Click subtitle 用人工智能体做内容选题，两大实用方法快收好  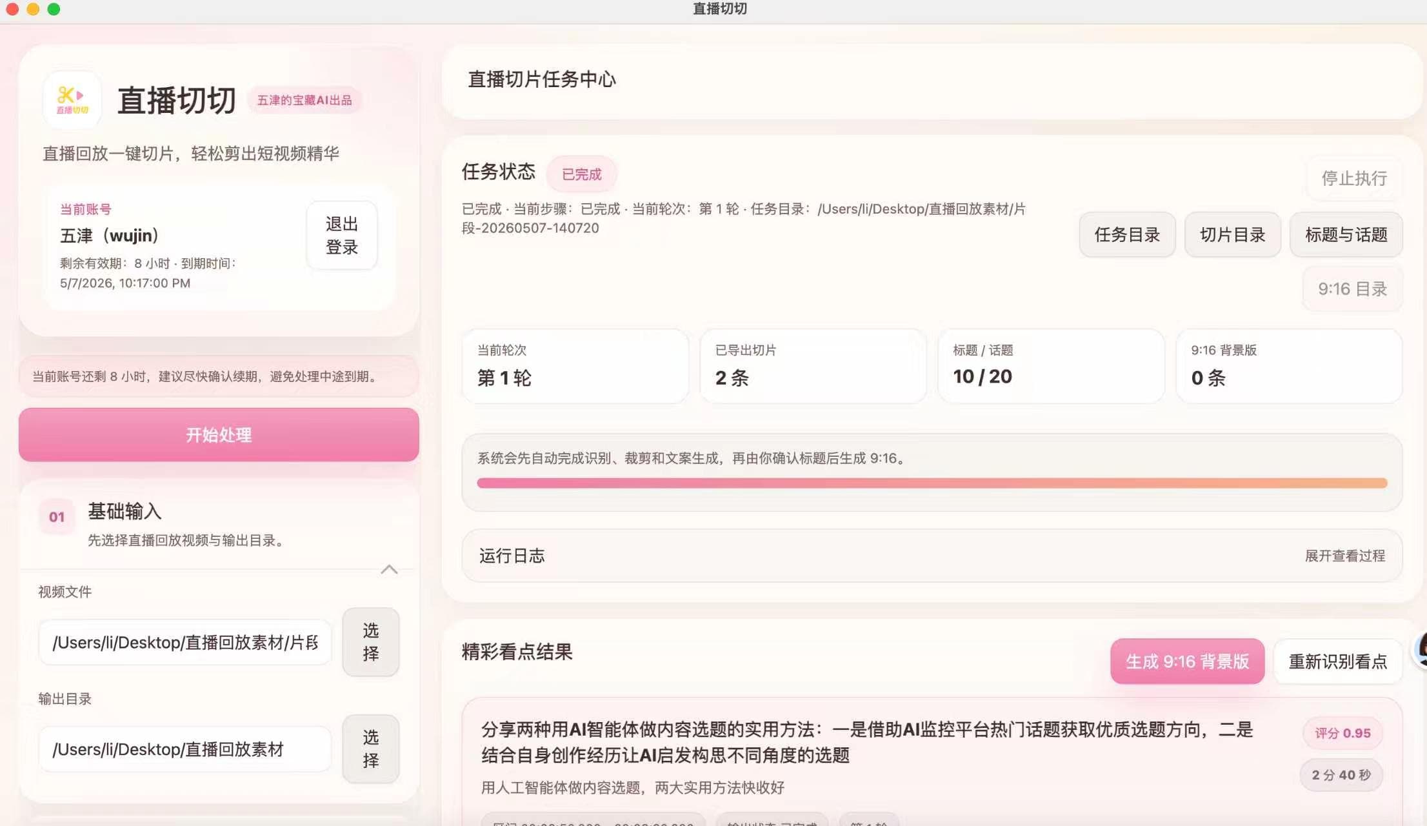click(x=633, y=787)
